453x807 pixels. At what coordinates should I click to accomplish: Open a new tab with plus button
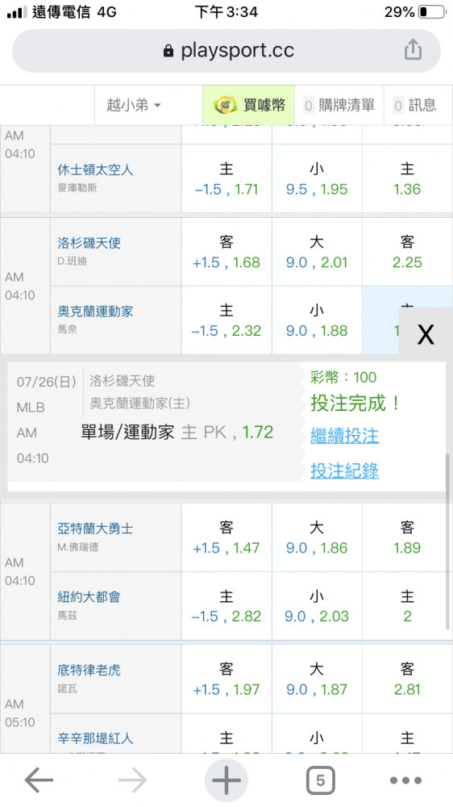226,780
